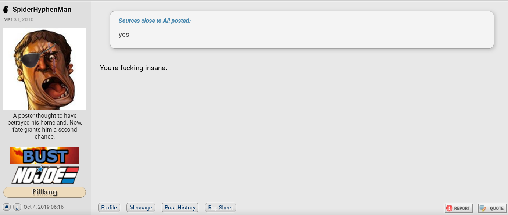Viewport: 508px width, 215px height.
Task: Send a Message to this poster
Action: pyautogui.click(x=141, y=208)
